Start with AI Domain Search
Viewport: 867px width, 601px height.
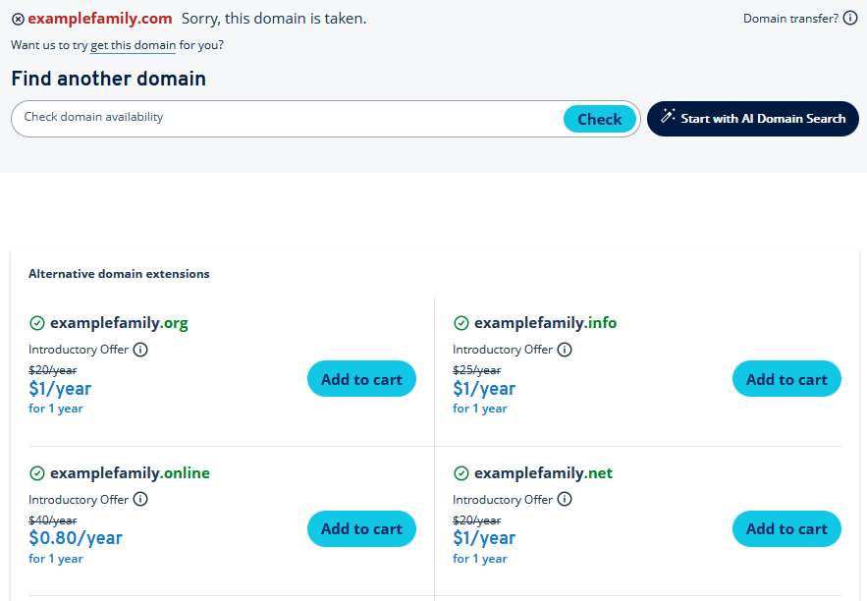click(x=762, y=119)
